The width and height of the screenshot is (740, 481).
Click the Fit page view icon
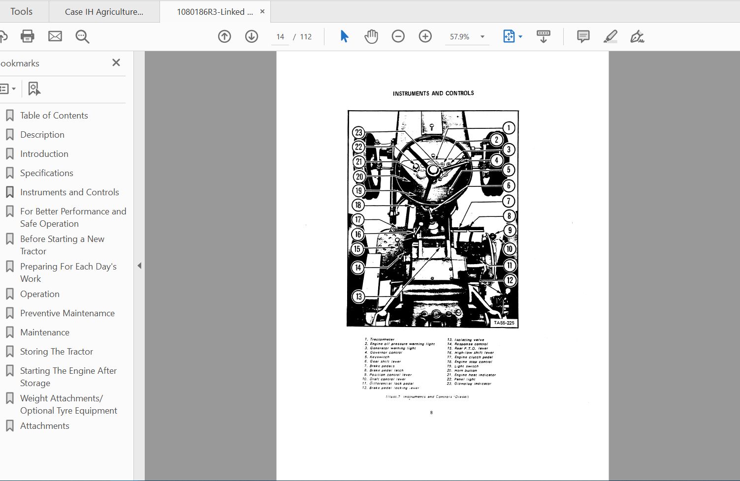509,36
